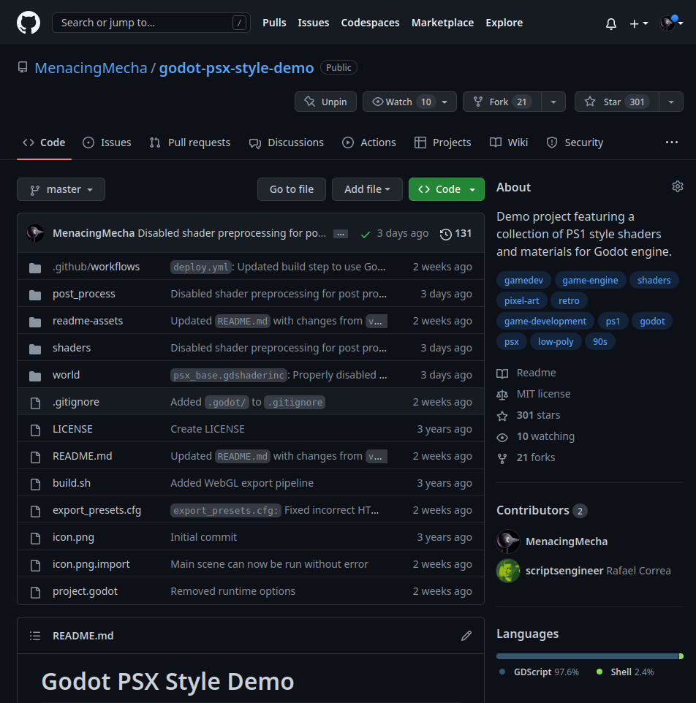Switch to the repository Issues tab
Viewport: 696px width, 703px height.
107,142
